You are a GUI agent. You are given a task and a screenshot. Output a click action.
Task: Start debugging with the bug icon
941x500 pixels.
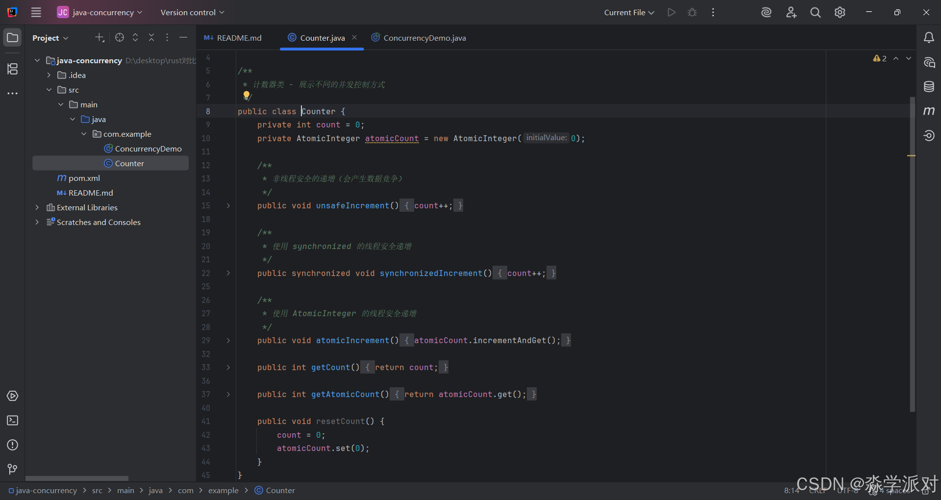[x=692, y=12]
